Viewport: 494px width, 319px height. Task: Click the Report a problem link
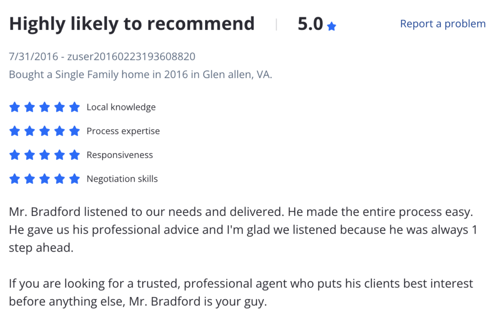point(443,24)
